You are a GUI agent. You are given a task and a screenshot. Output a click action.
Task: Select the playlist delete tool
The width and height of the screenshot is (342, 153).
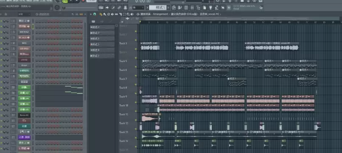tap(108, 14)
